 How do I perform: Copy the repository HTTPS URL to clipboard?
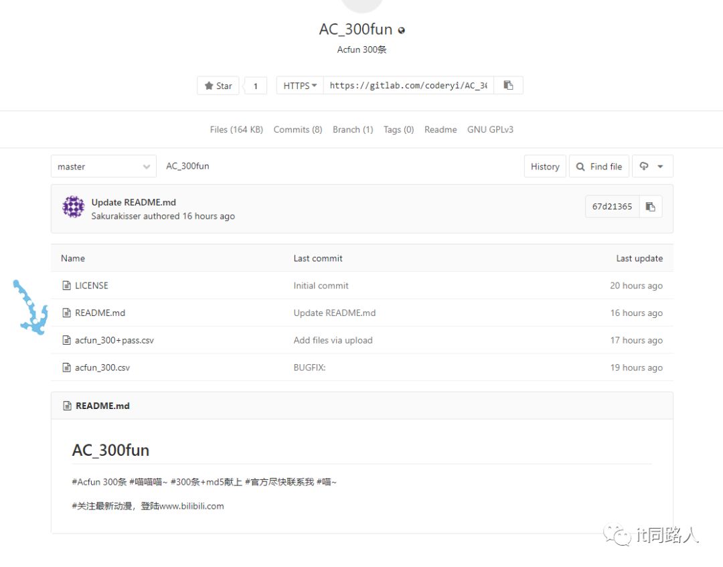pos(508,85)
